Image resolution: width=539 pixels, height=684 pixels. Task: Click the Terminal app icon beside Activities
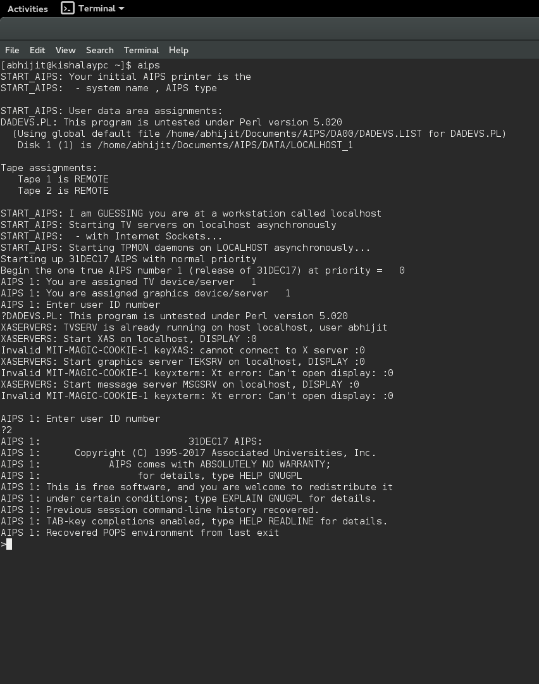click(68, 8)
